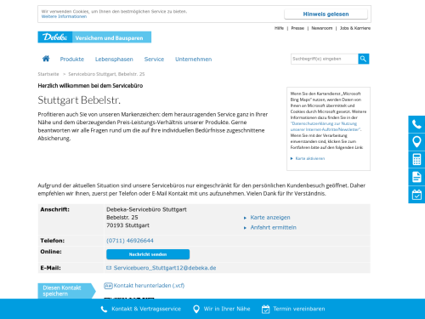
Task: Open the Service menu
Action: 154,60
